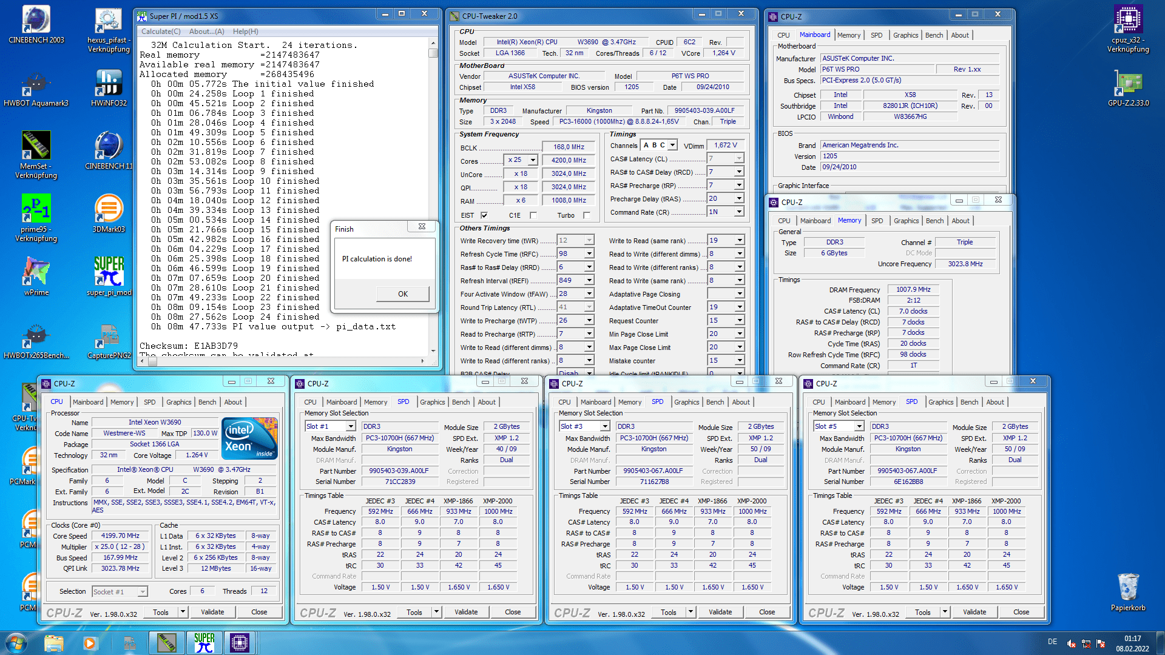The image size is (1165, 655).
Task: Select SPD tab in CPU-Z Mainboard window
Action: tap(876, 35)
